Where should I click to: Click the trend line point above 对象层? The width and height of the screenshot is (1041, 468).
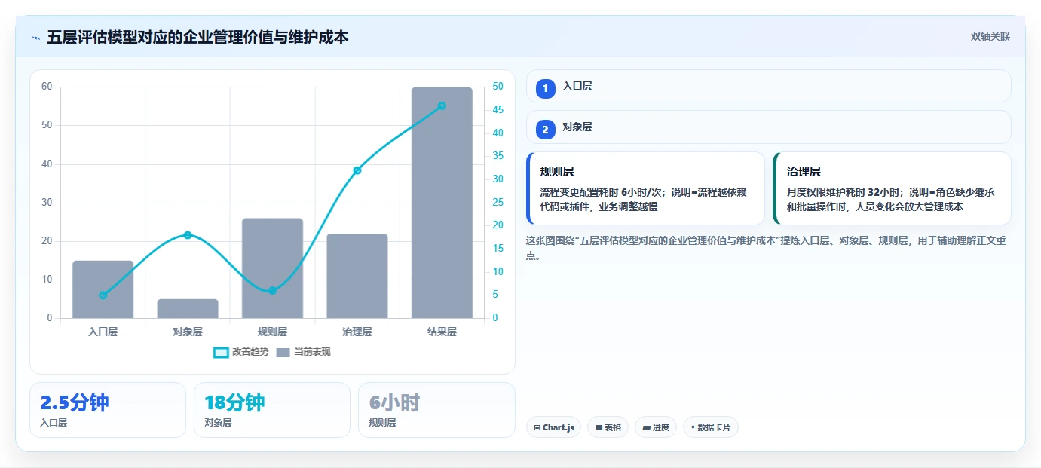coord(188,235)
